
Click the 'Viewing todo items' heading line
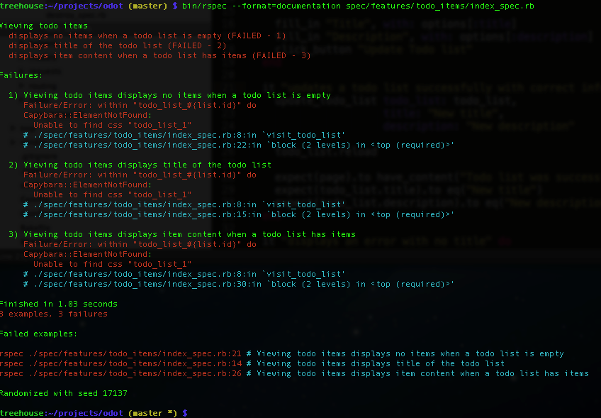pos(44,26)
